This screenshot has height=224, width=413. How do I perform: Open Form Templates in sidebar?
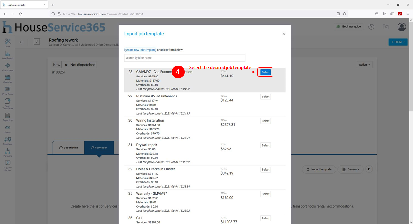coord(8,104)
